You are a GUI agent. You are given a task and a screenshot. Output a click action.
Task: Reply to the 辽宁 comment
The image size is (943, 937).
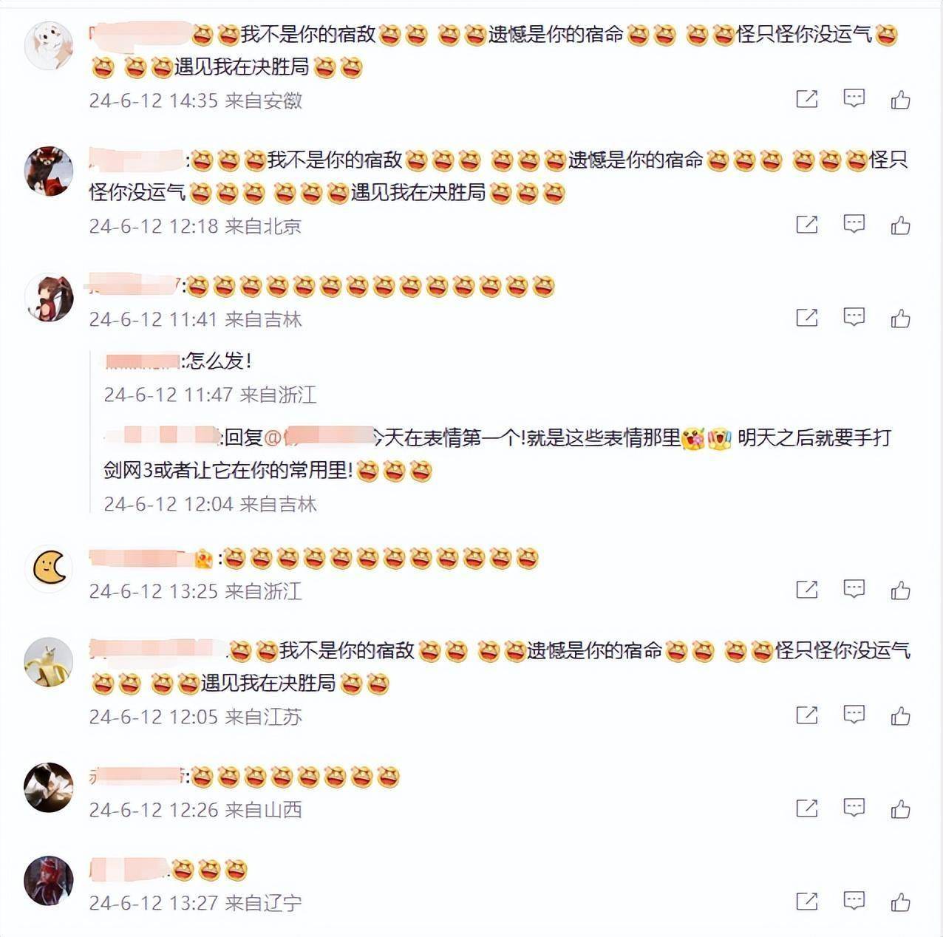854,901
